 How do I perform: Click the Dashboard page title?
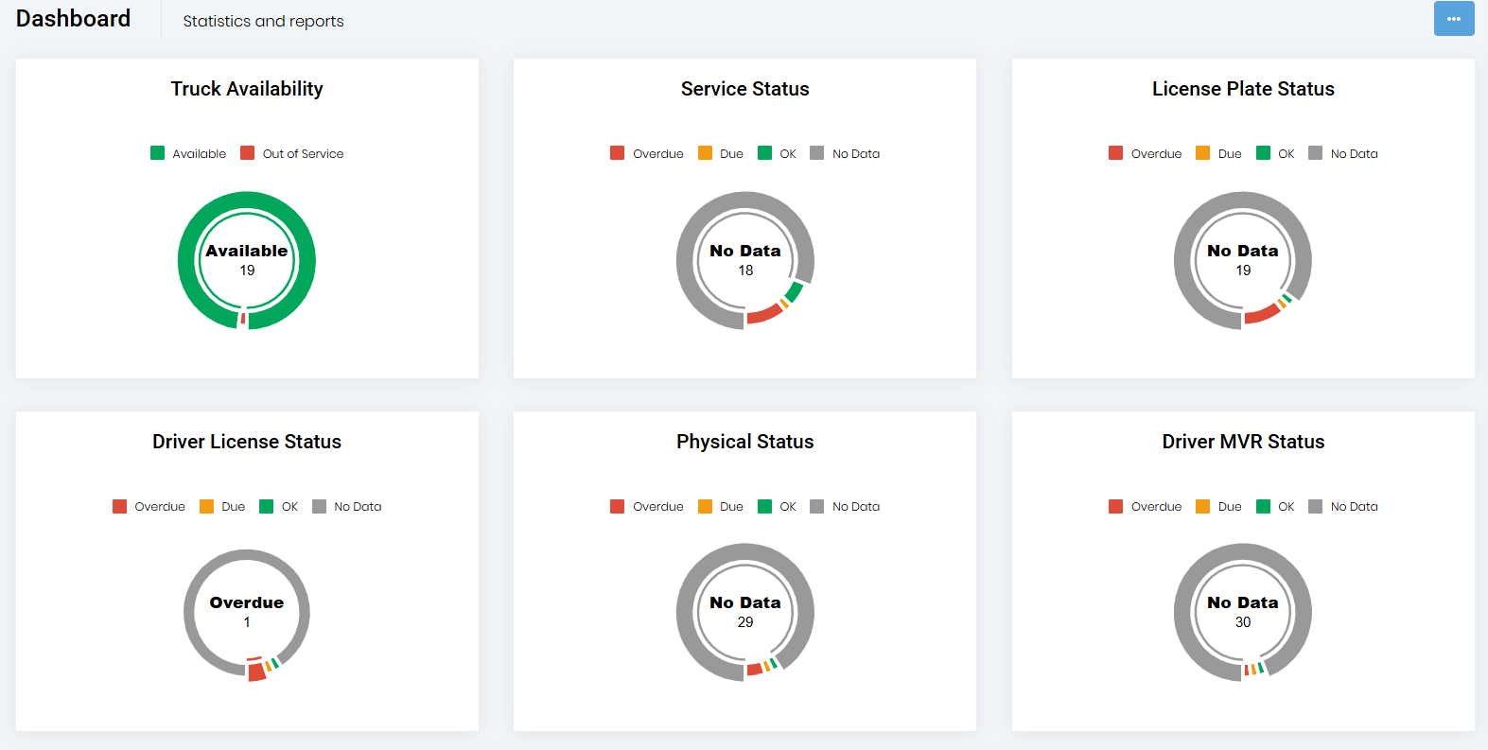coord(73,19)
